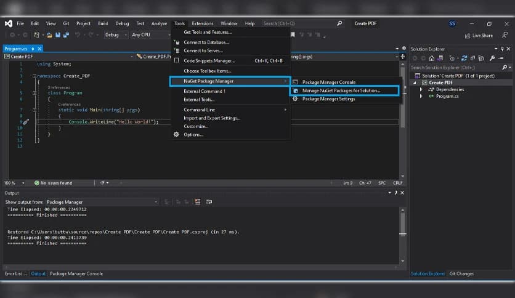
Task: Click the search magnifier icon in title bar
Action: pos(339,23)
